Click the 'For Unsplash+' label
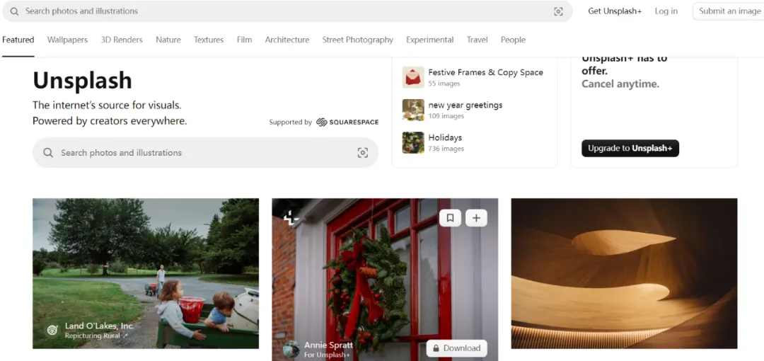 tap(327, 355)
